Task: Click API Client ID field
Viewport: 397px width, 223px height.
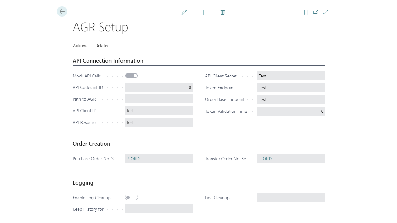Action: tap(158, 111)
